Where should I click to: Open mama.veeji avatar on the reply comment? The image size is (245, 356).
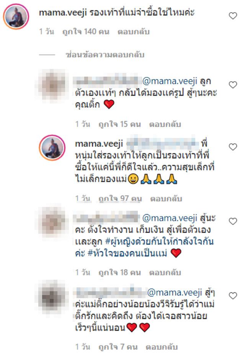[x=52, y=148]
